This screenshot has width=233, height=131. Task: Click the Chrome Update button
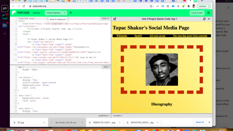click(x=202, y=6)
